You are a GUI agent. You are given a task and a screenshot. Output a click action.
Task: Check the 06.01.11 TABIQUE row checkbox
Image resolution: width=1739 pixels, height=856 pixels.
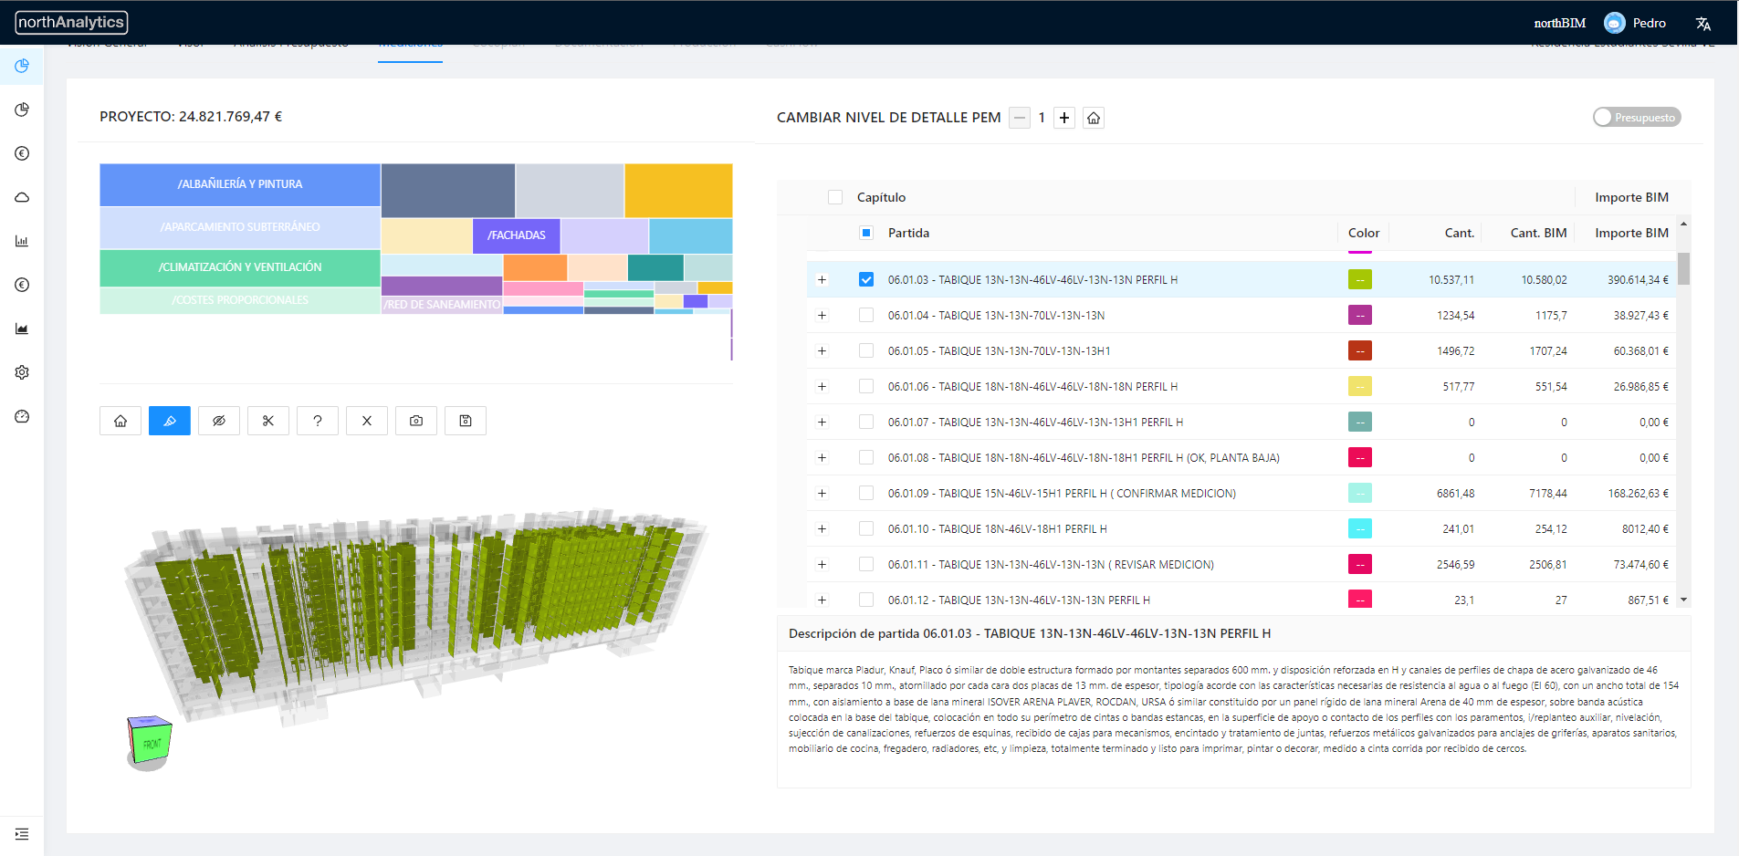[866, 564]
